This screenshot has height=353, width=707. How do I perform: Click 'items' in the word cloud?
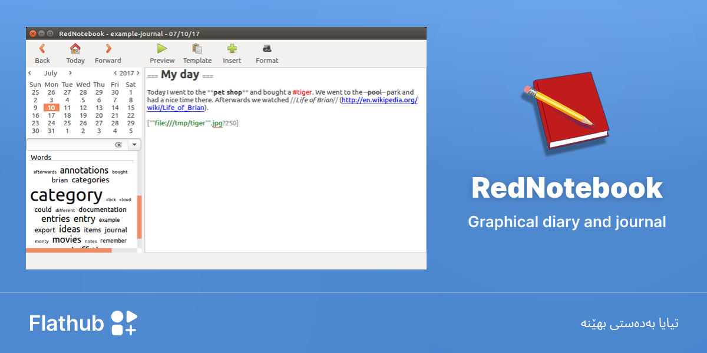(x=92, y=230)
